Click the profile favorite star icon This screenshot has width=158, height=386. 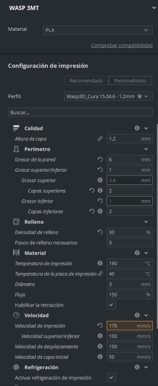click(x=139, y=97)
